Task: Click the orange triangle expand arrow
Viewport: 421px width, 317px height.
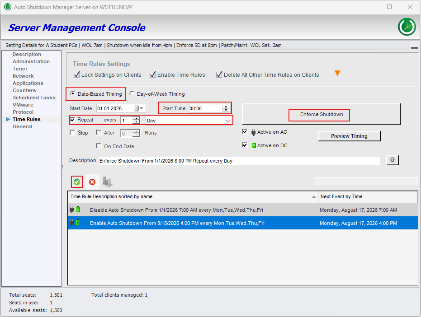Action: pos(337,73)
